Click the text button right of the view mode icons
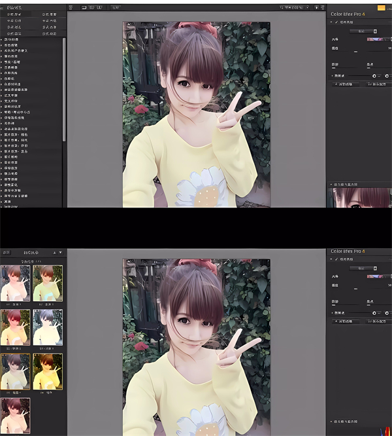 [x=116, y=7]
